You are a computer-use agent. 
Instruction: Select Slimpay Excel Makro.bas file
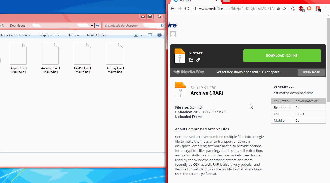point(115,58)
